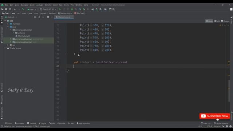
Task: Expand Gradle Scripts node
Action: point(5,48)
